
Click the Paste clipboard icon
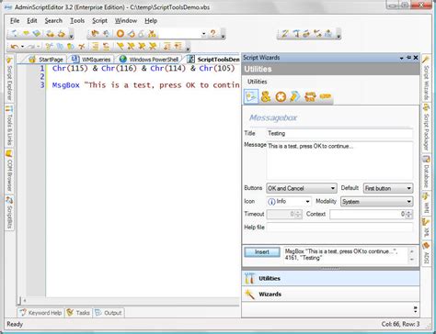click(x=71, y=47)
